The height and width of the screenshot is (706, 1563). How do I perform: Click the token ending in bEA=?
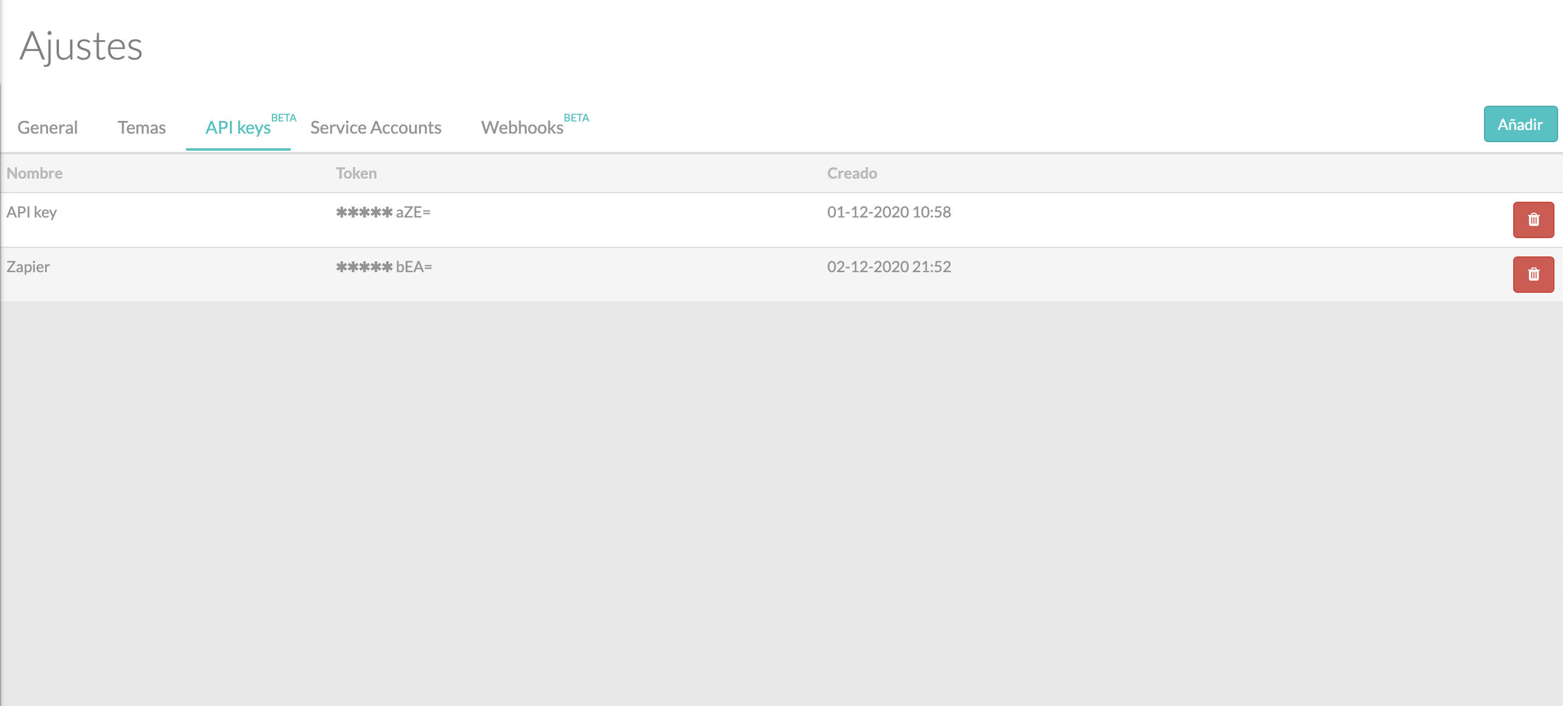pyautogui.click(x=384, y=267)
